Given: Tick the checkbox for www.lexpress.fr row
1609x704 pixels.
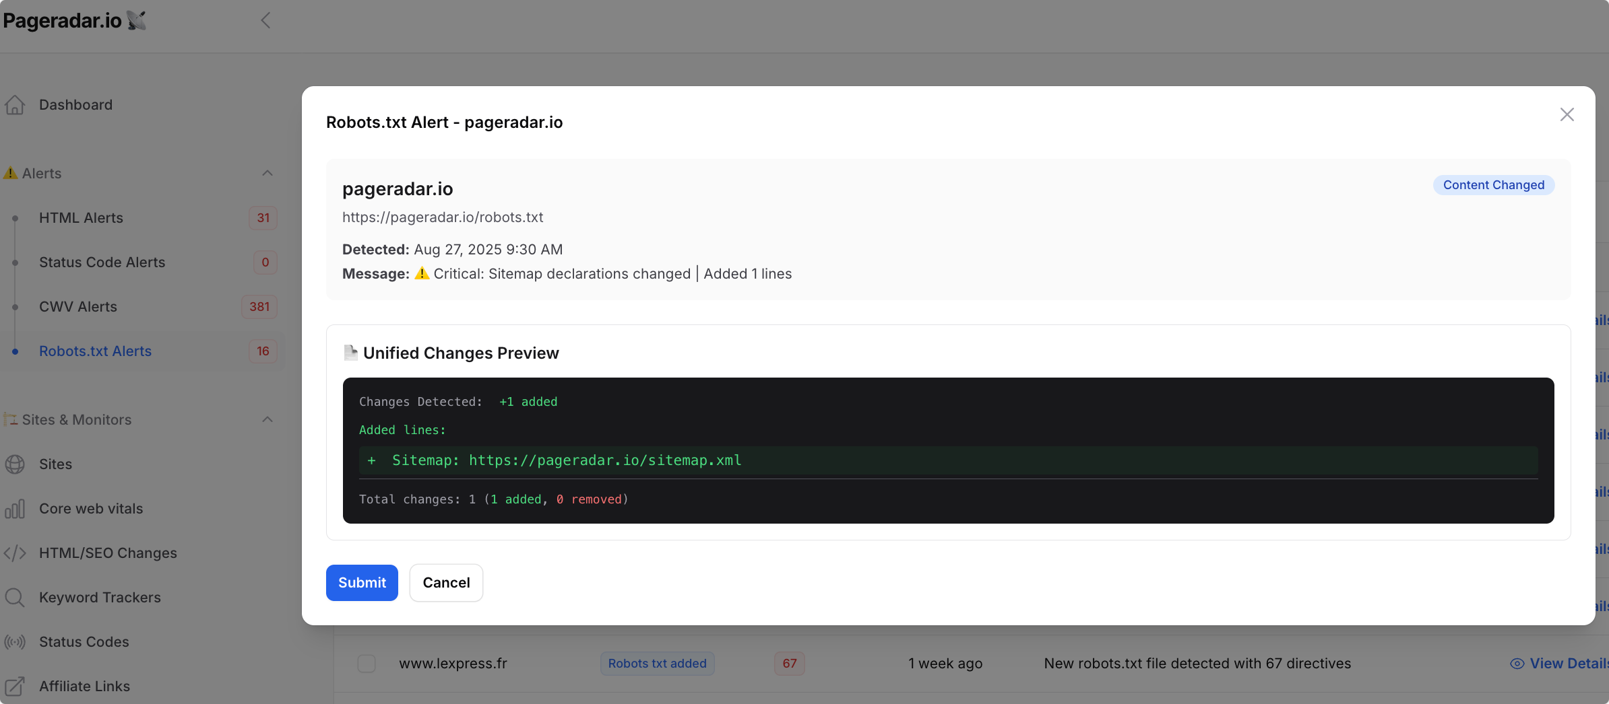Looking at the screenshot, I should (367, 664).
